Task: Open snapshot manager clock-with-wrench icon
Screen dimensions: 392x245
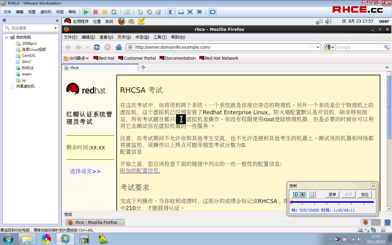Action: pos(159,12)
